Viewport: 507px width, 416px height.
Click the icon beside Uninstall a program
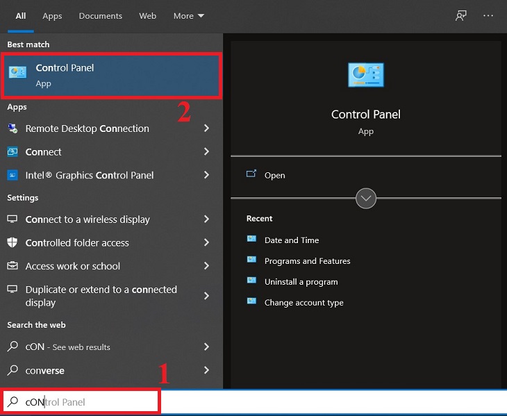click(251, 281)
